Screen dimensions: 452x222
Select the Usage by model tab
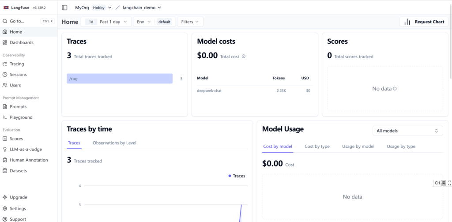[358, 147]
